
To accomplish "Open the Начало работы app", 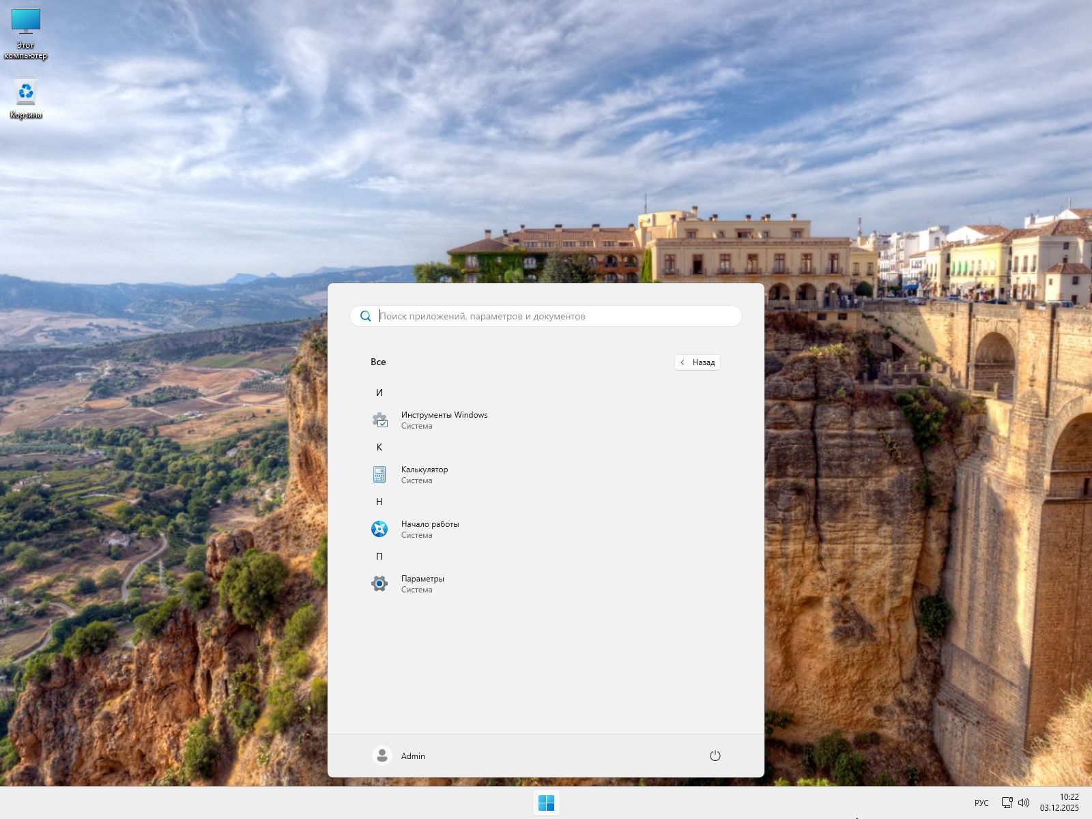I will (429, 529).
